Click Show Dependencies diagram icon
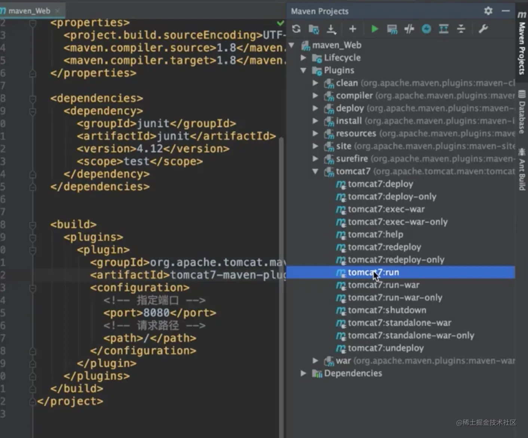 (x=443, y=29)
